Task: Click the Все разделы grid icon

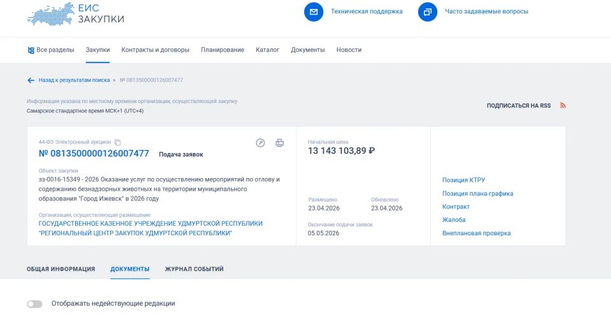Action: pyautogui.click(x=31, y=50)
